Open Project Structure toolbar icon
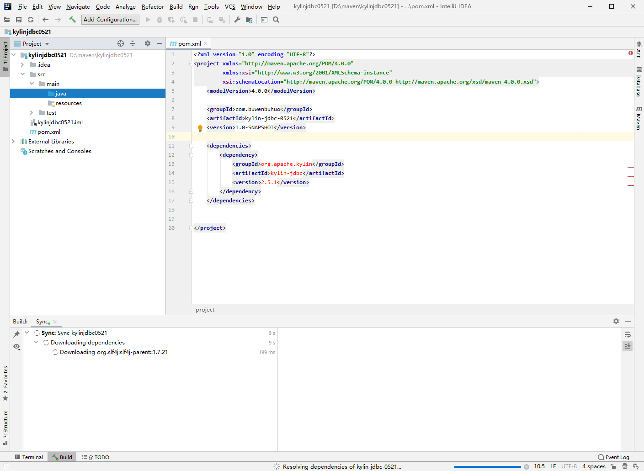The image size is (644, 471). pyautogui.click(x=249, y=20)
